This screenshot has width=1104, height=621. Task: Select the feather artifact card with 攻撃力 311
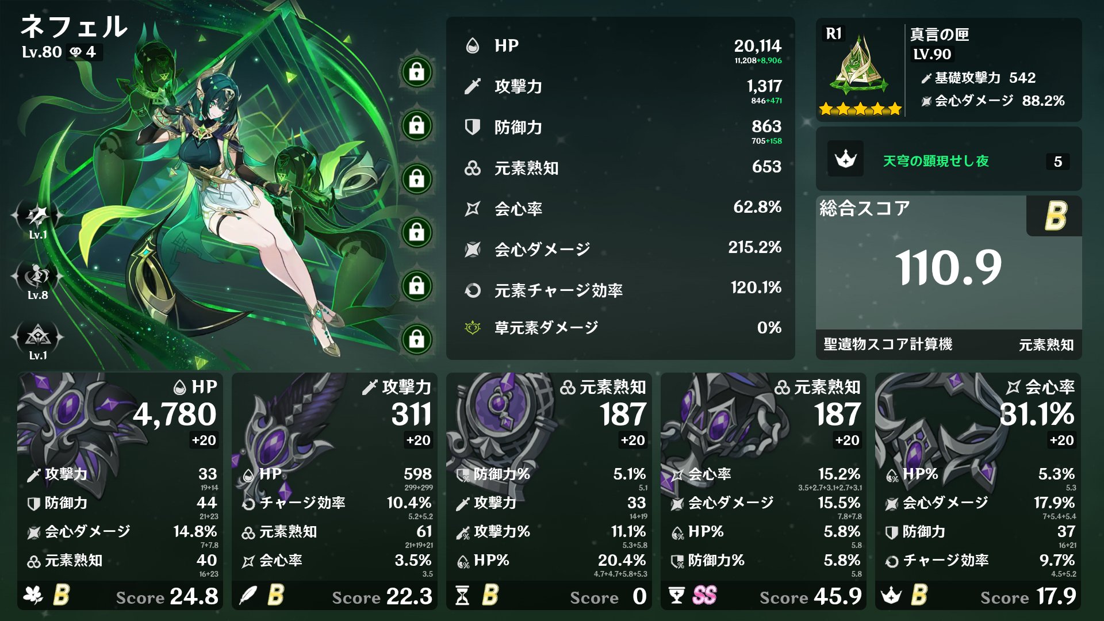334,491
